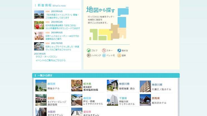Open the 大阪府 ホテルナチュレ photo thumbnail
Screen dimensions: 207x116
click(41, 112)
